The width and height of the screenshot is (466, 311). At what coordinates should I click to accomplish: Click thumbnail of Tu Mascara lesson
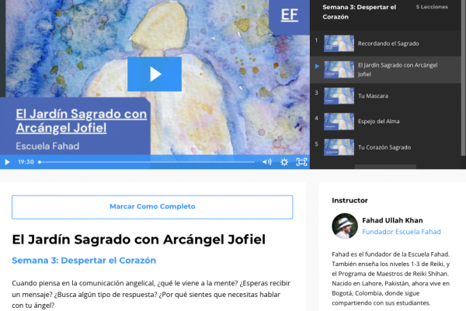point(339,95)
